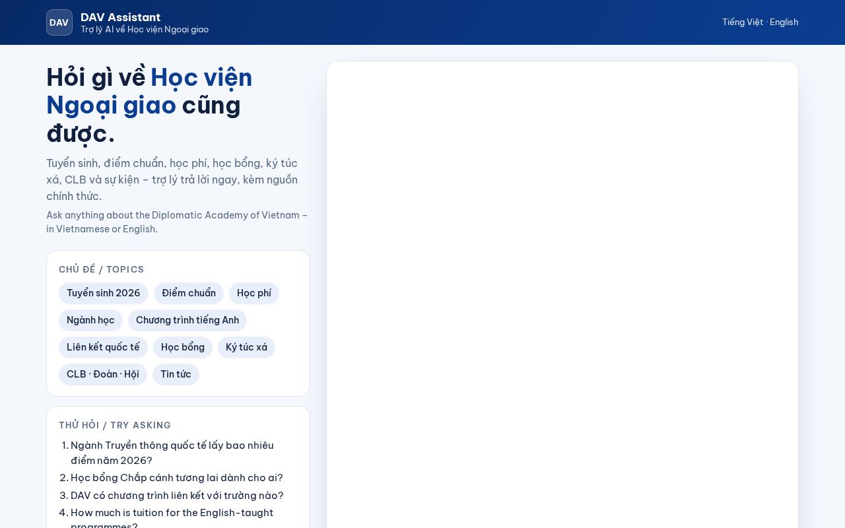The image size is (845, 528).
Task: Click the 'THỬ HỎI / TRY ASKING' heading
Action: (x=115, y=425)
